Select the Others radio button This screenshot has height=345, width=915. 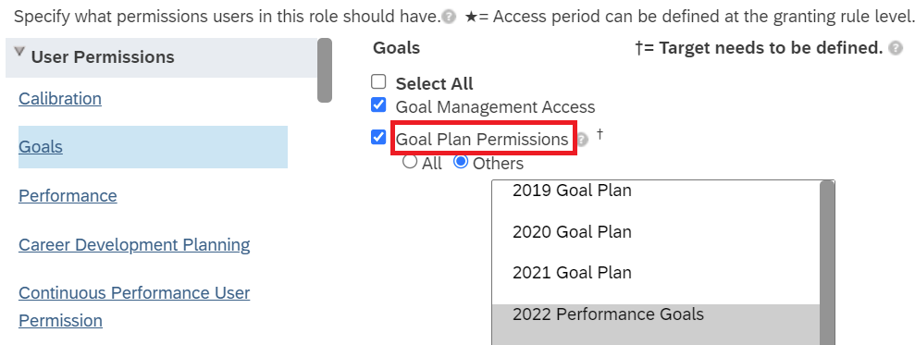click(461, 162)
